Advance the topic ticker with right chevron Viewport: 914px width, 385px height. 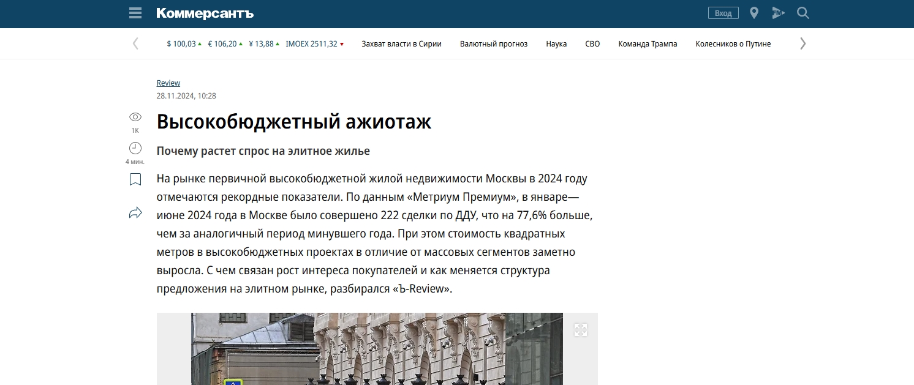click(803, 43)
